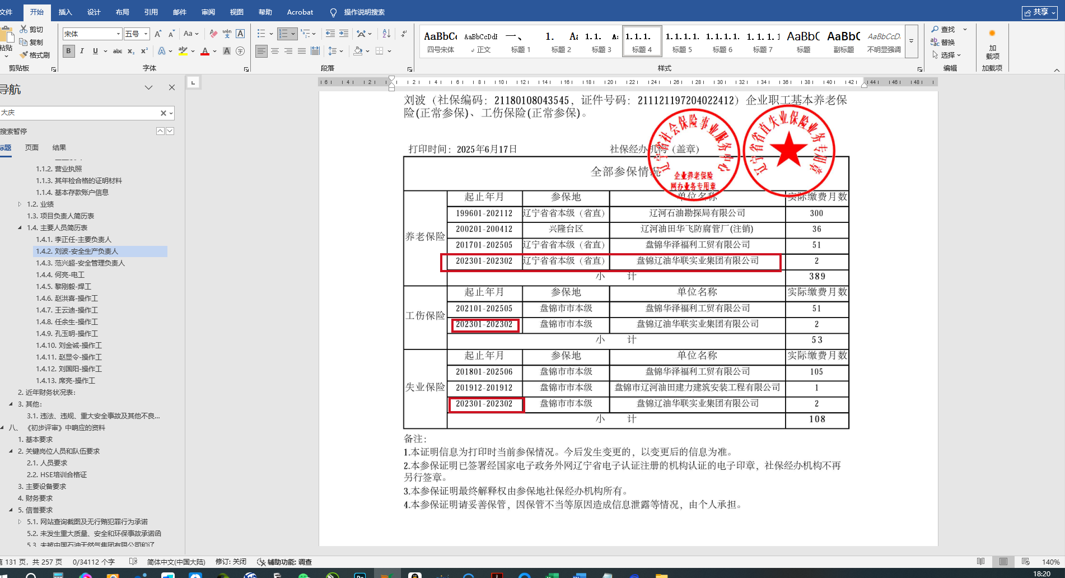Go to the 审阅 tab

click(208, 12)
